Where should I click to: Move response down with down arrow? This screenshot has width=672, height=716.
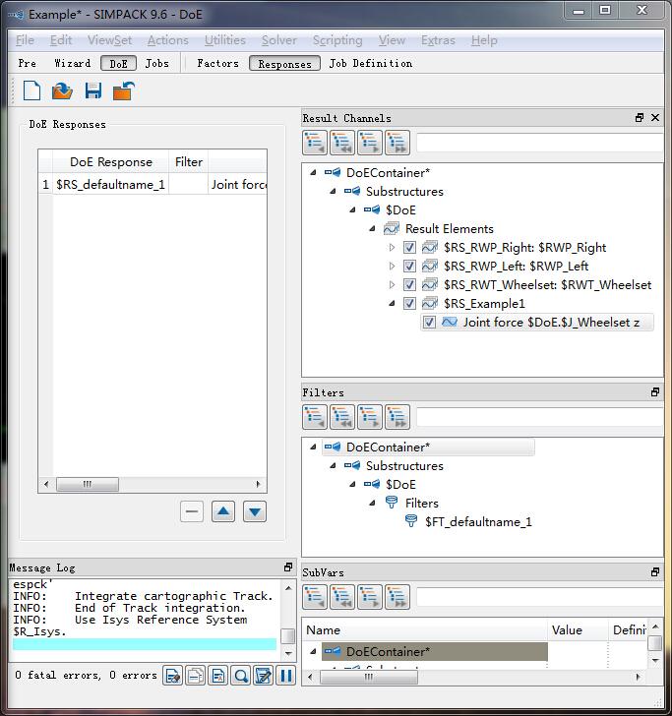click(255, 511)
